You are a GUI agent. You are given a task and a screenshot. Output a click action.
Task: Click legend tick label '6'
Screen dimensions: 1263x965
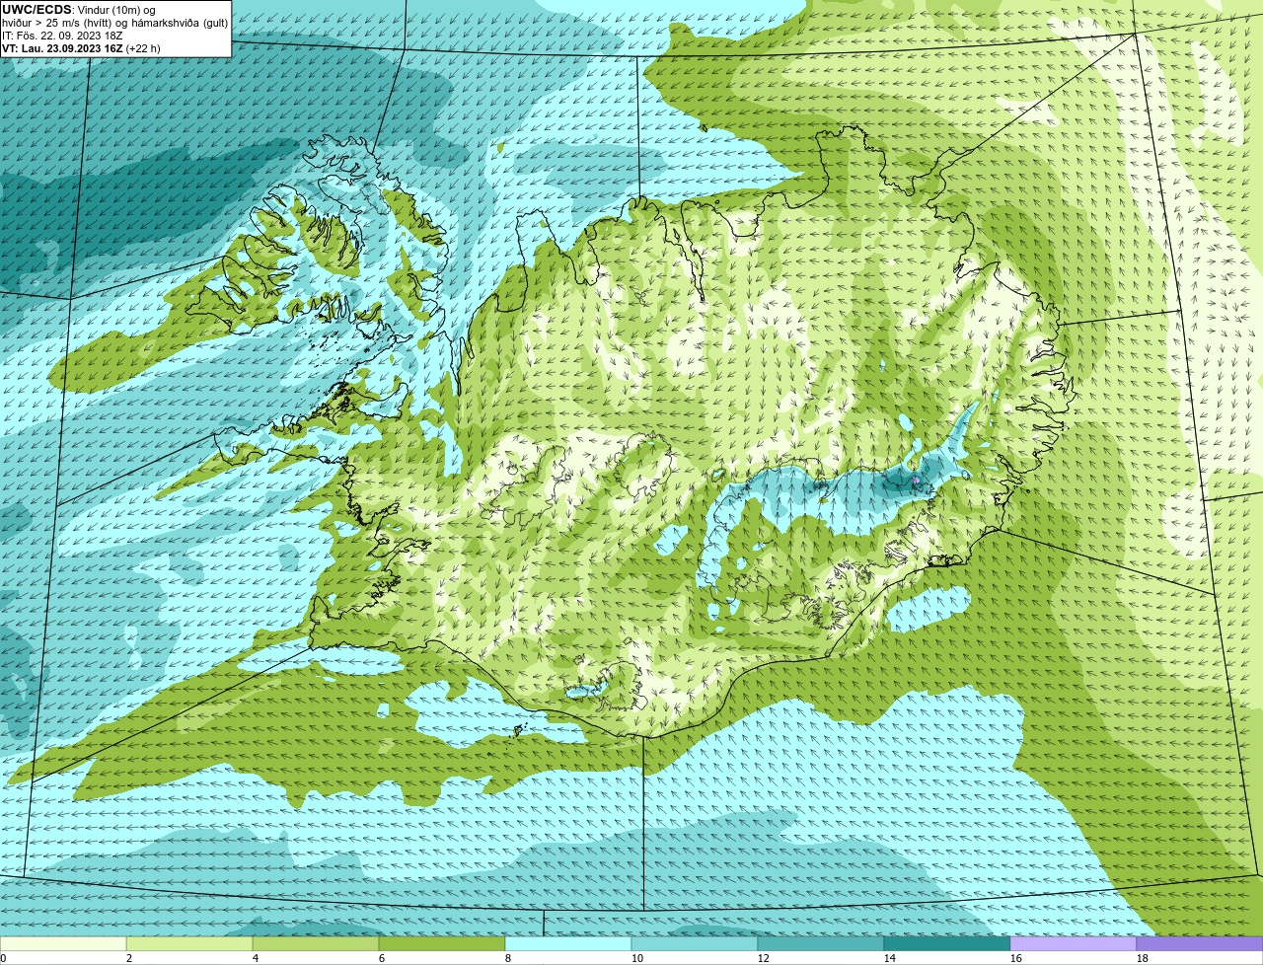382,958
